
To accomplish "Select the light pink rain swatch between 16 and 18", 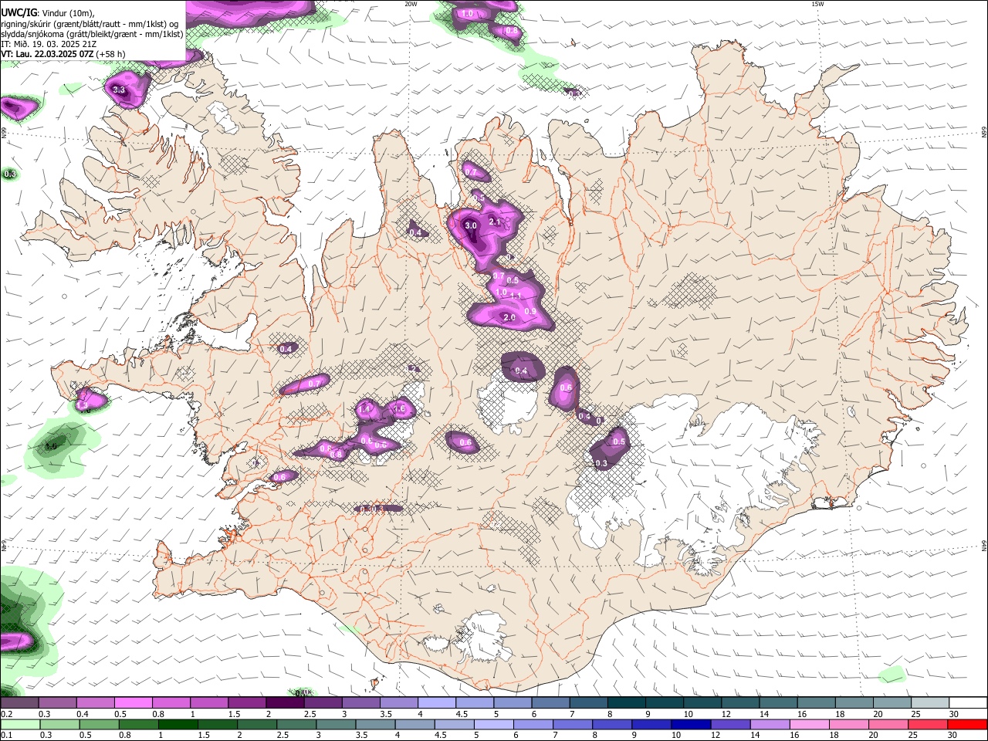I will [x=810, y=725].
